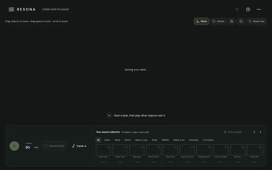Go to previous sound collection page
272x170 pixels.
point(254,132)
